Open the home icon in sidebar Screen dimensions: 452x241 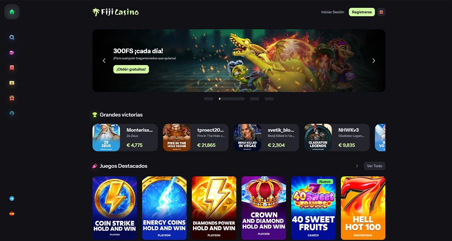click(12, 12)
